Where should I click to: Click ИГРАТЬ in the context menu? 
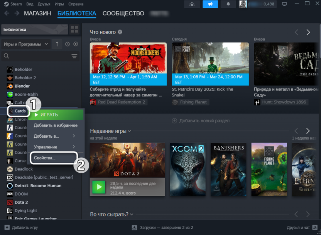[x=56, y=115]
